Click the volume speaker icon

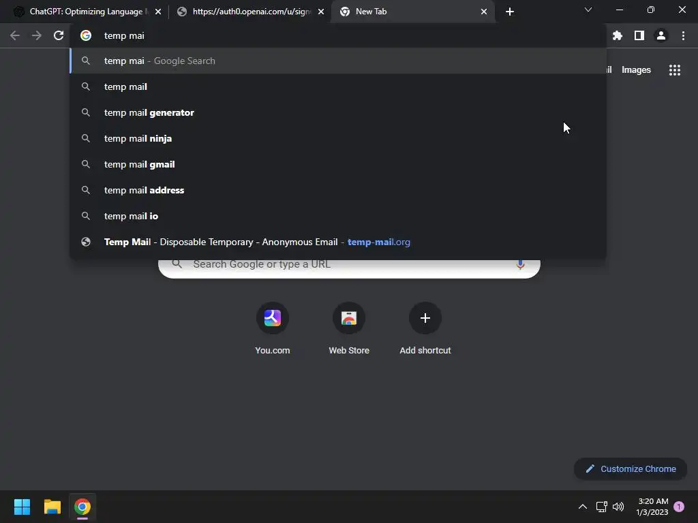click(618, 507)
